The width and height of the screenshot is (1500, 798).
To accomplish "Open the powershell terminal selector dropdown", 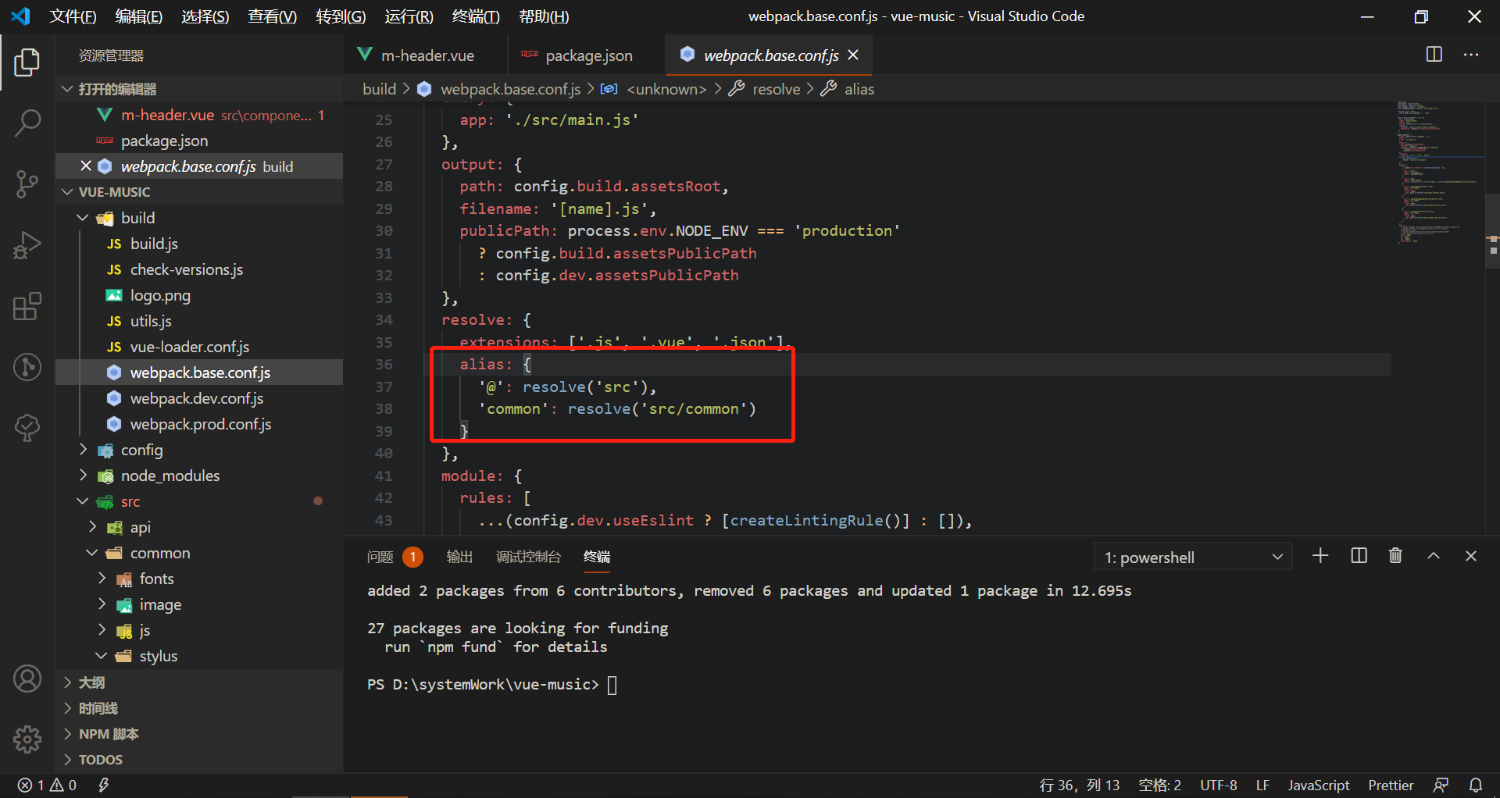I will coord(1193,558).
